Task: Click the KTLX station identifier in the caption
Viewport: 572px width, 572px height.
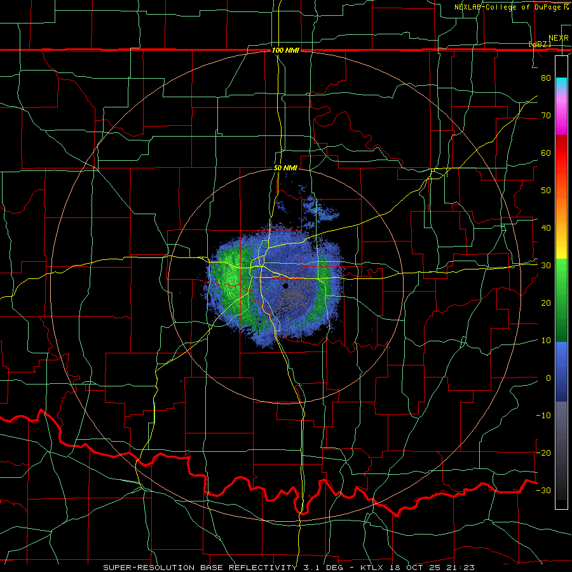Action: 374,568
